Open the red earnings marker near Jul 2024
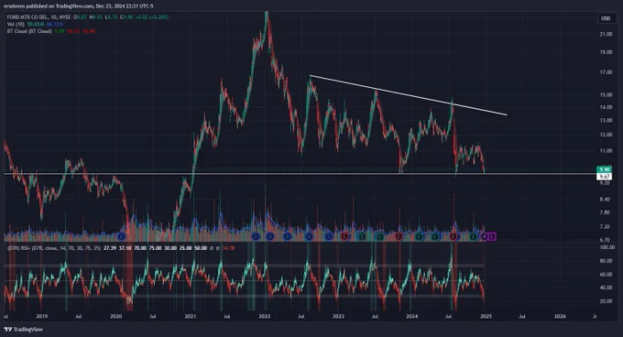The image size is (623, 337). pos(454,236)
